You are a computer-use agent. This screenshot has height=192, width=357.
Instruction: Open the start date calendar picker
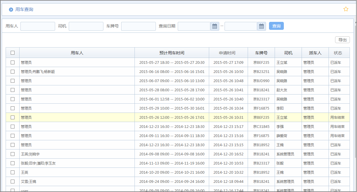point(215,26)
